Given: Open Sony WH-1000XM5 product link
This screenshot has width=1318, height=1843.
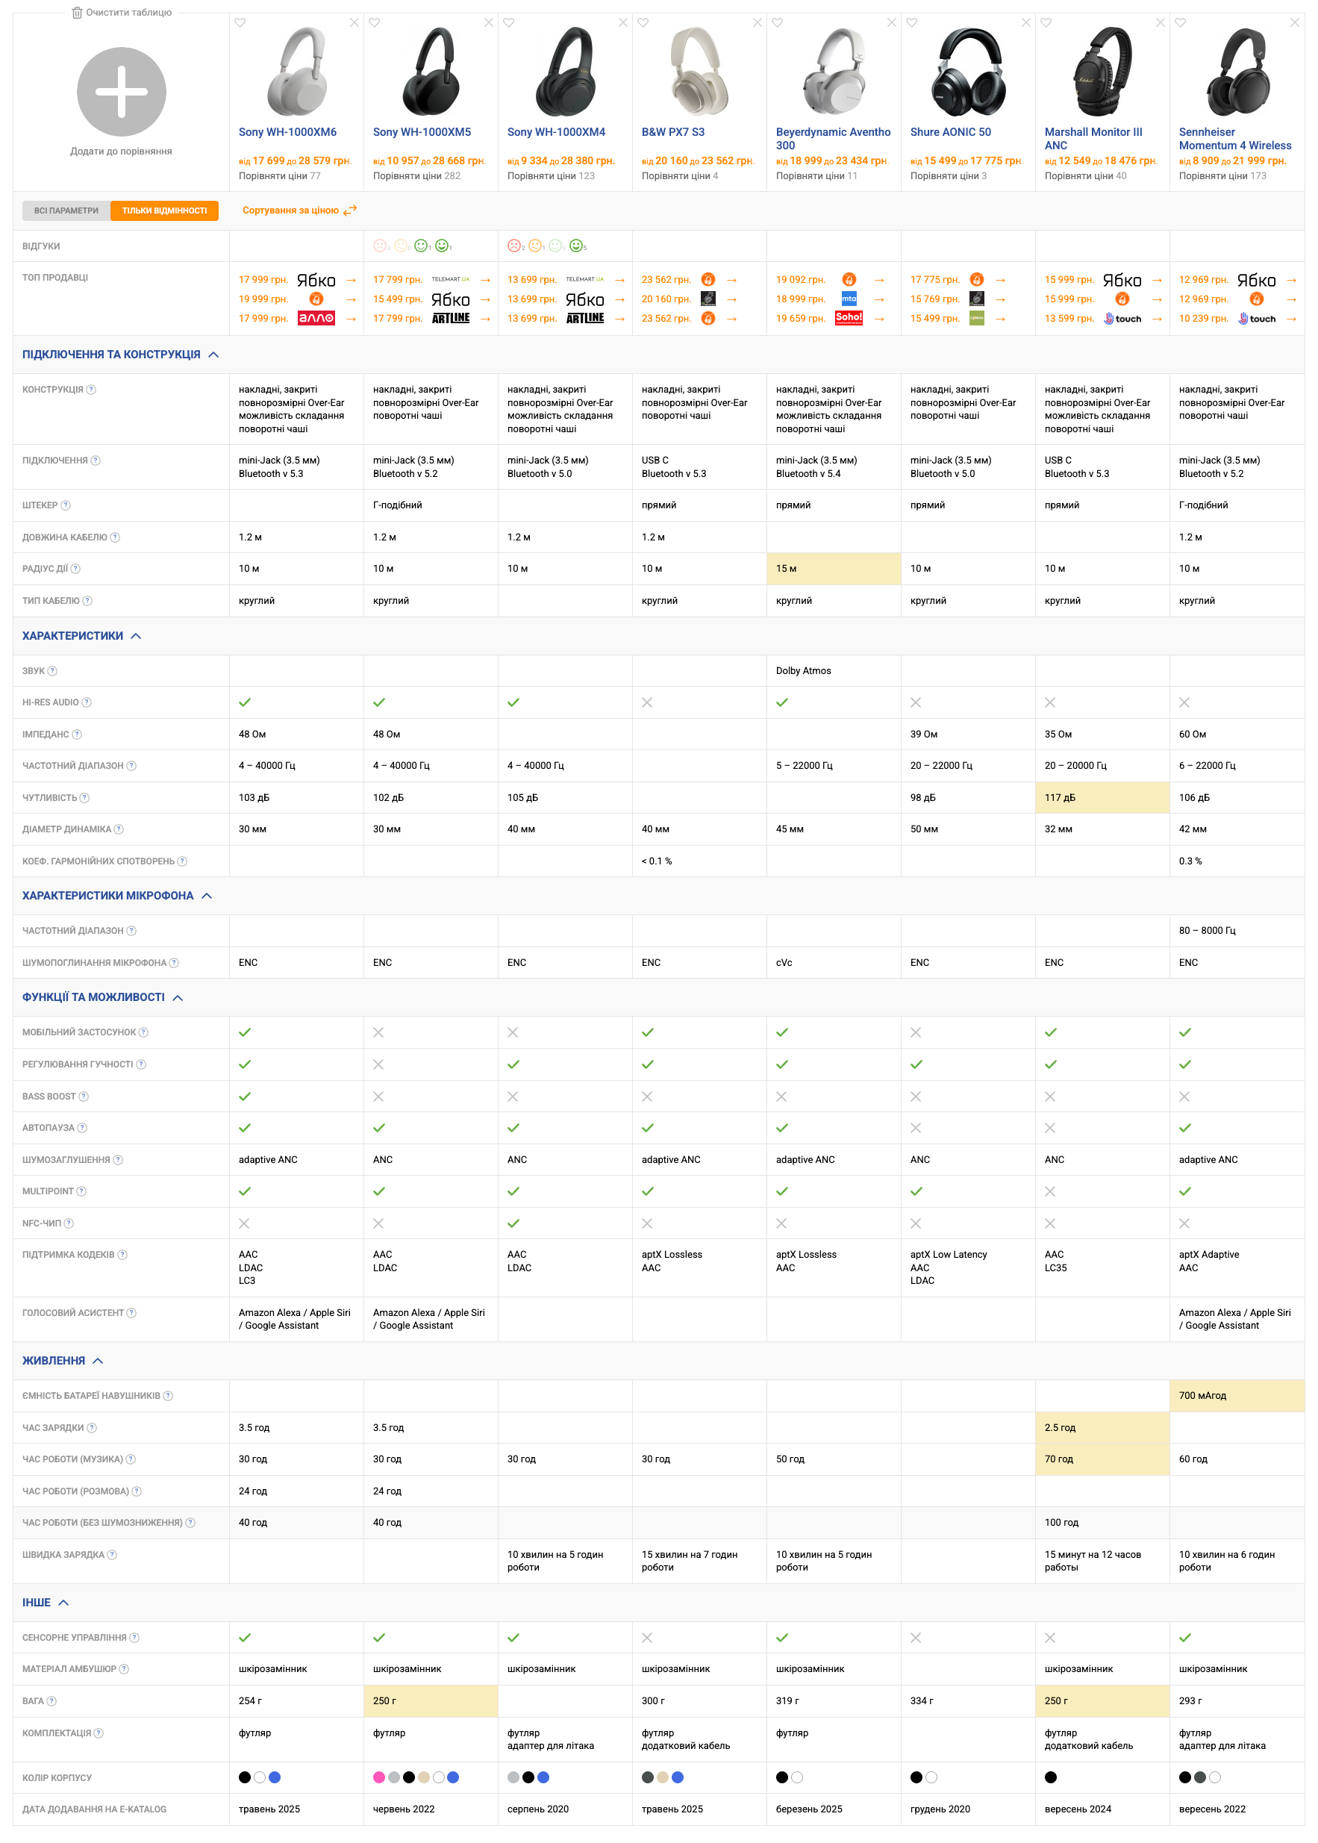Looking at the screenshot, I should pos(422,132).
